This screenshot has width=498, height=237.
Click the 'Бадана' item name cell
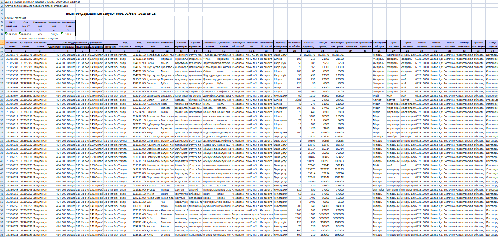tap(153, 185)
